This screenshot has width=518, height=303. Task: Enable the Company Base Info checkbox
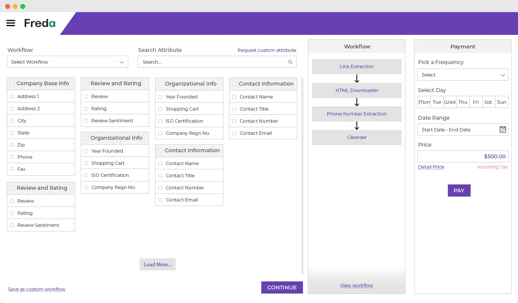pos(12,84)
